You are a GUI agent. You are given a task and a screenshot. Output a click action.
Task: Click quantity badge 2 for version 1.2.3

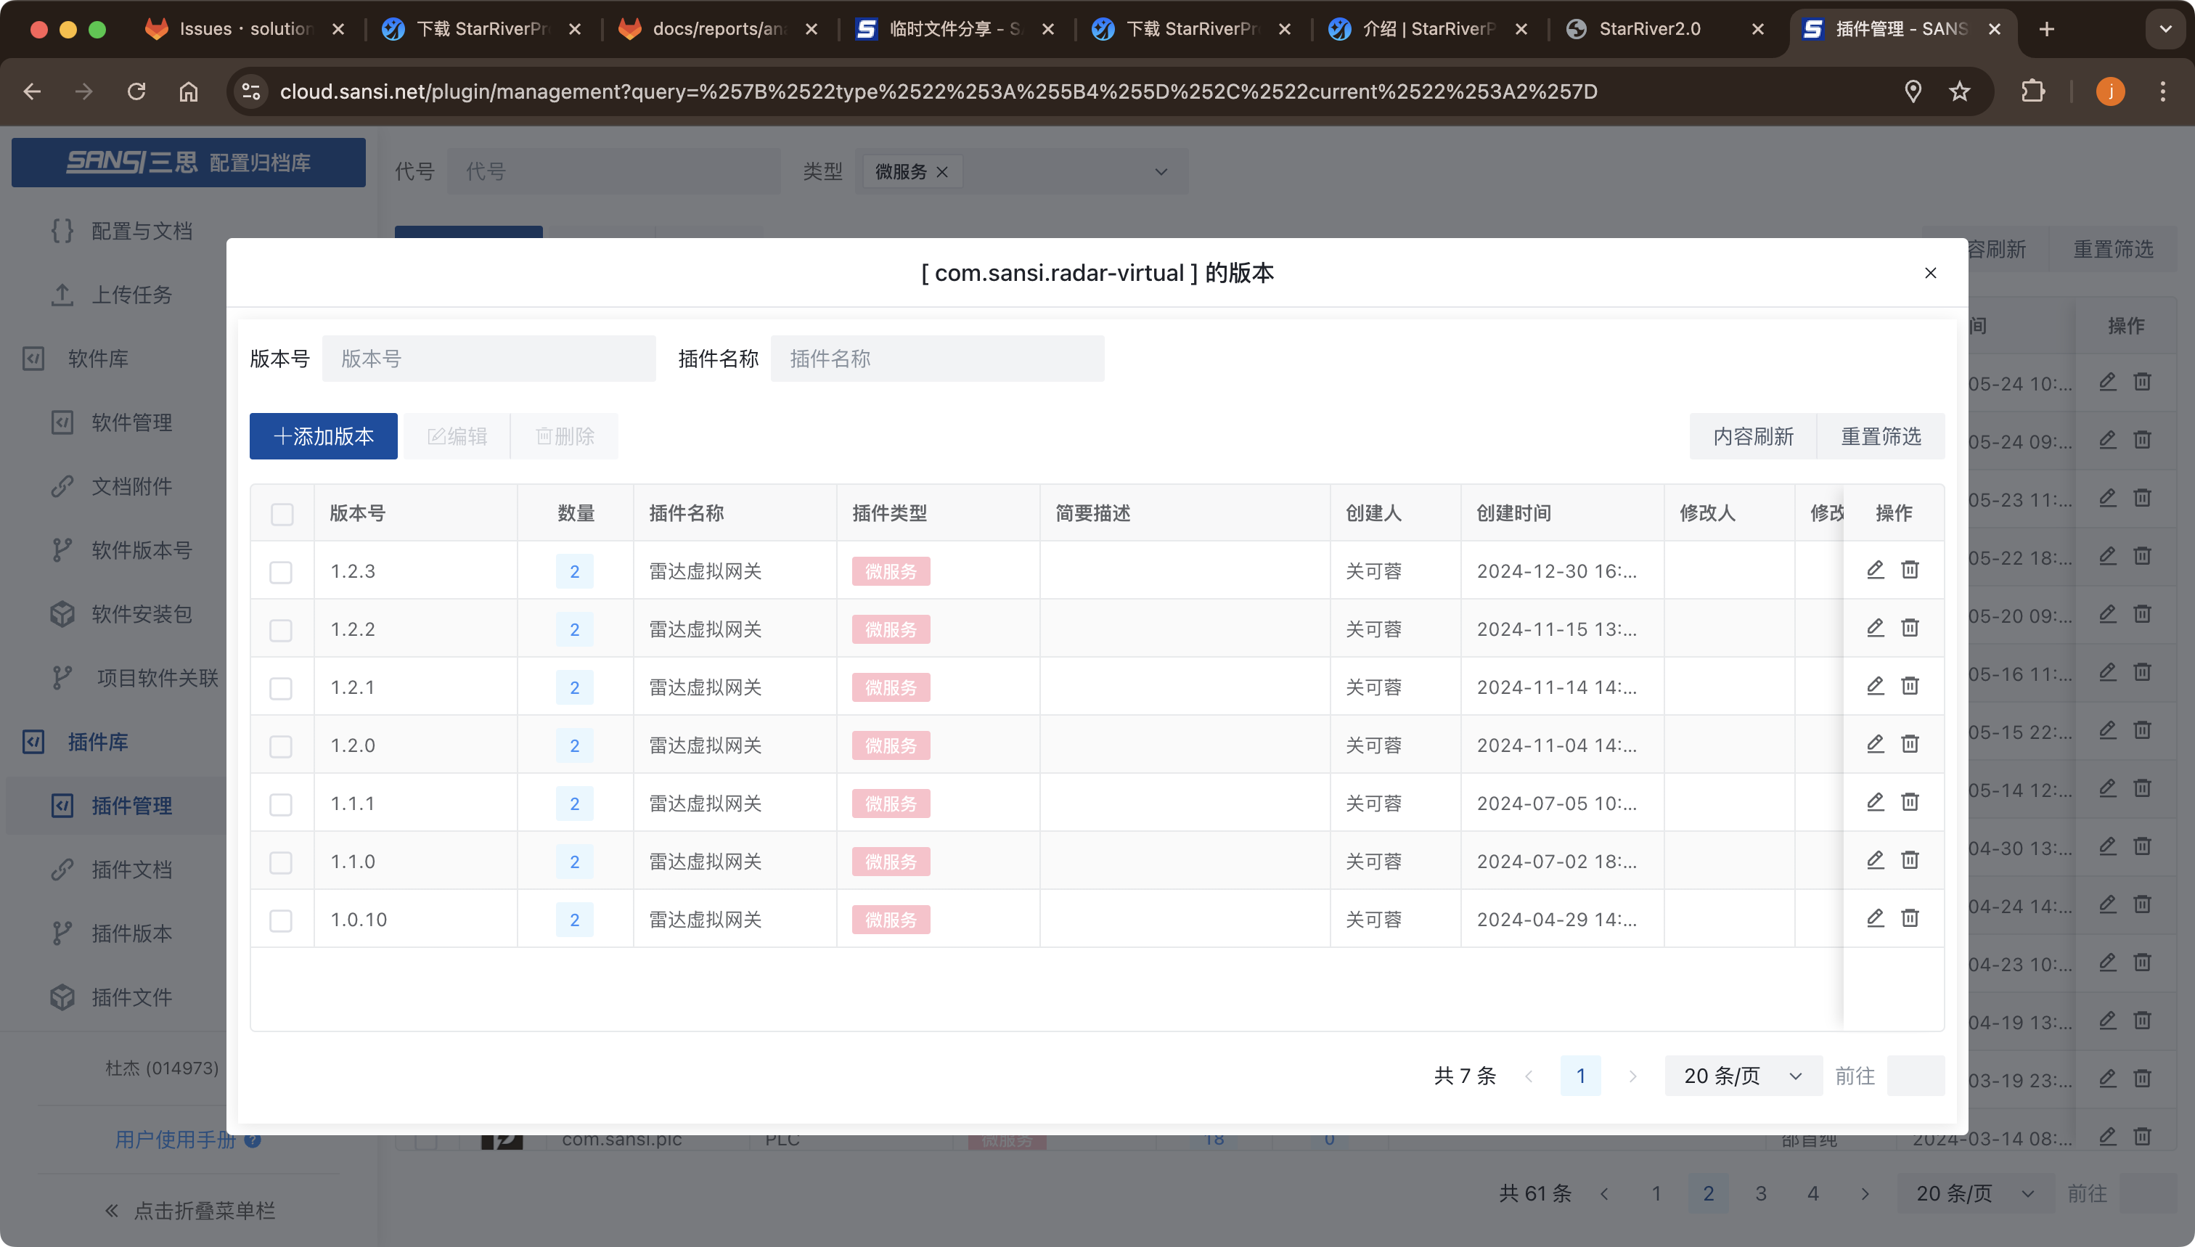[575, 571]
